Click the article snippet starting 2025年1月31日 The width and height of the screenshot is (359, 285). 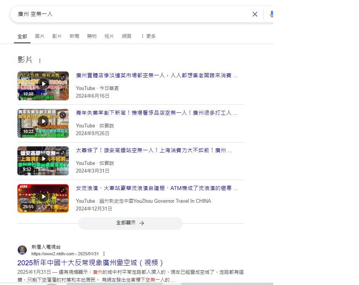coord(131,276)
